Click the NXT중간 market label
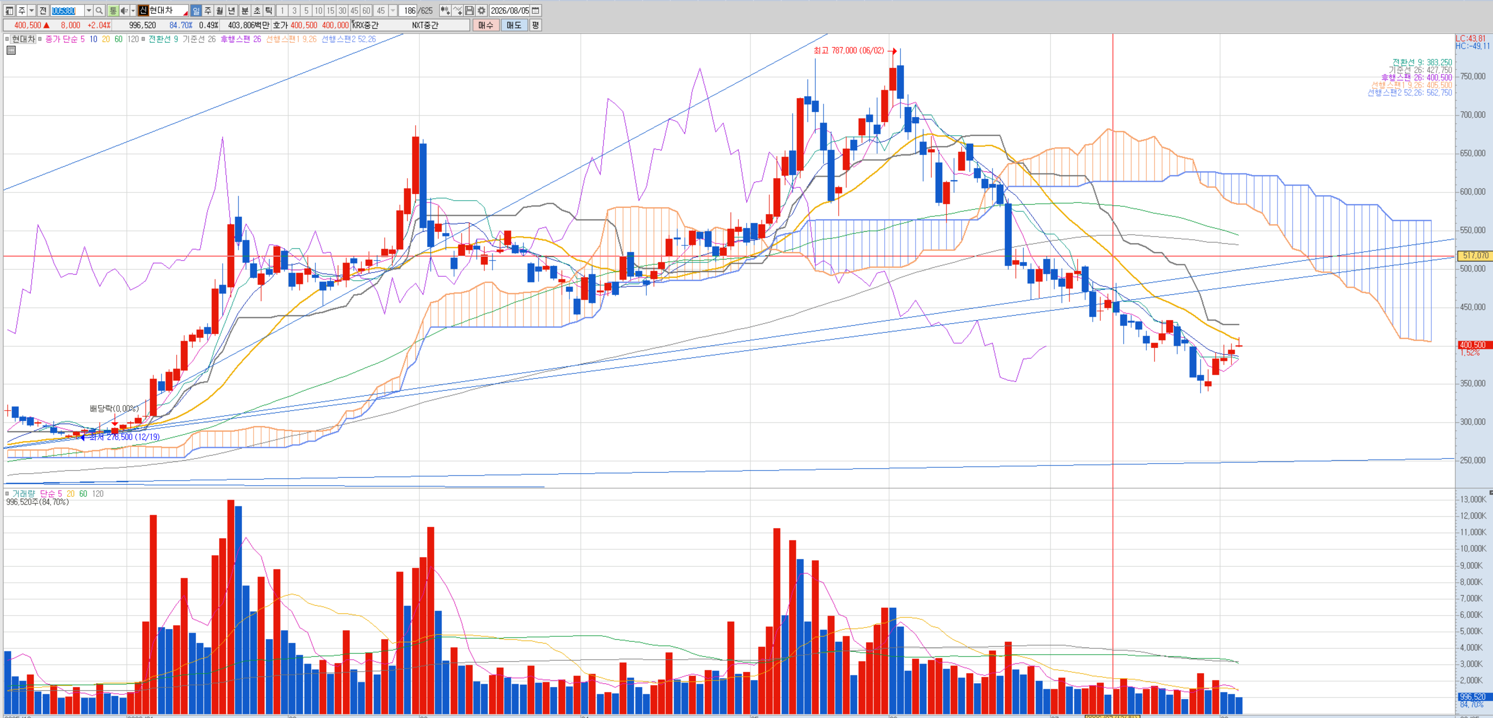 (425, 26)
